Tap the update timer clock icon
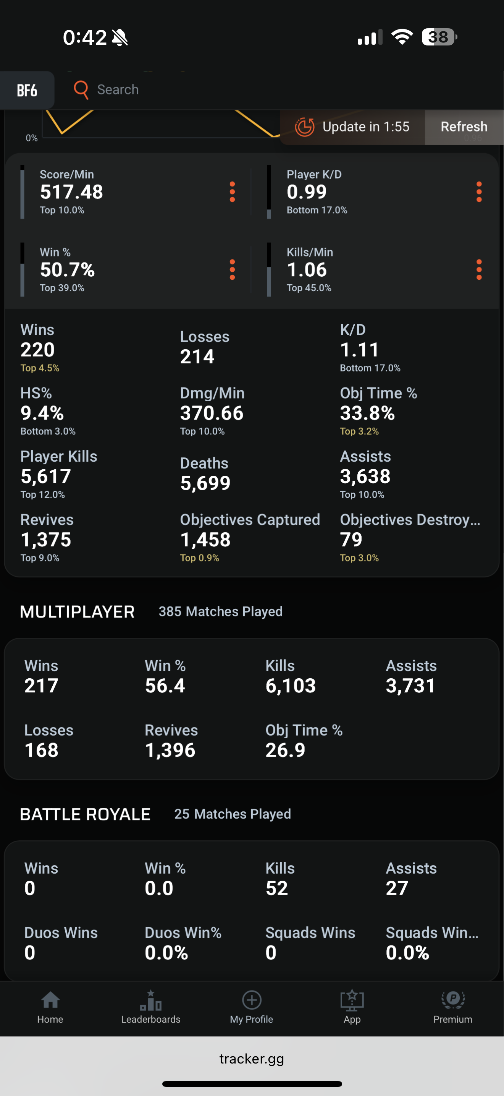 [x=304, y=127]
